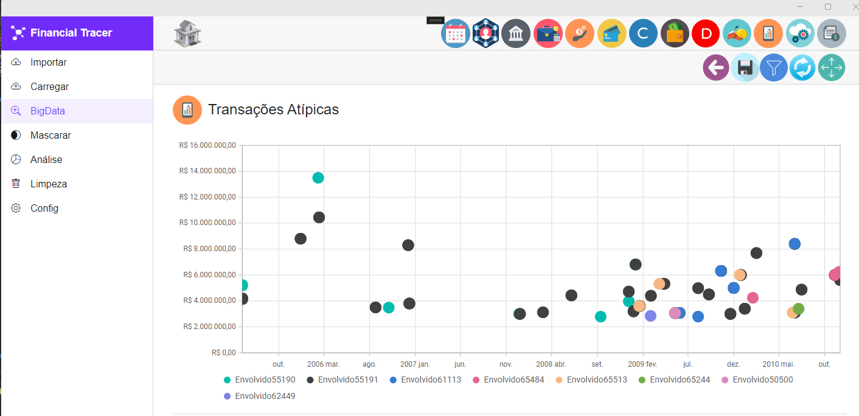This screenshot has height=416, width=859.
Task: Toggle Envolvido62449 legend entry
Action: pyautogui.click(x=260, y=396)
